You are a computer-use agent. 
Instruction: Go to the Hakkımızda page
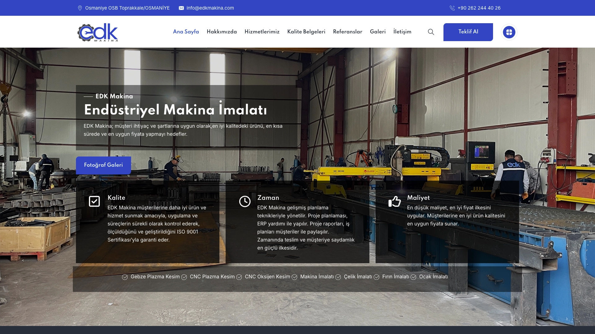pyautogui.click(x=222, y=32)
